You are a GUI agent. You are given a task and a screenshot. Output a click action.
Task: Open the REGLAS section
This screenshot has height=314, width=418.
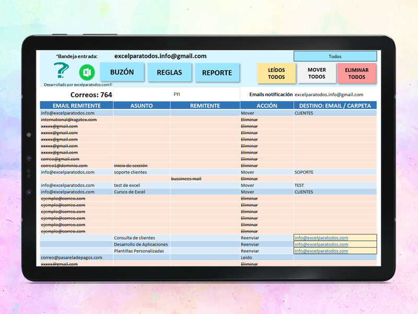[x=169, y=72]
